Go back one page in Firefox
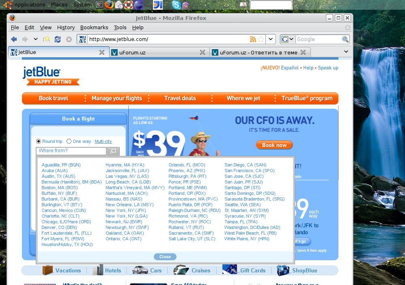 [x=14, y=39]
